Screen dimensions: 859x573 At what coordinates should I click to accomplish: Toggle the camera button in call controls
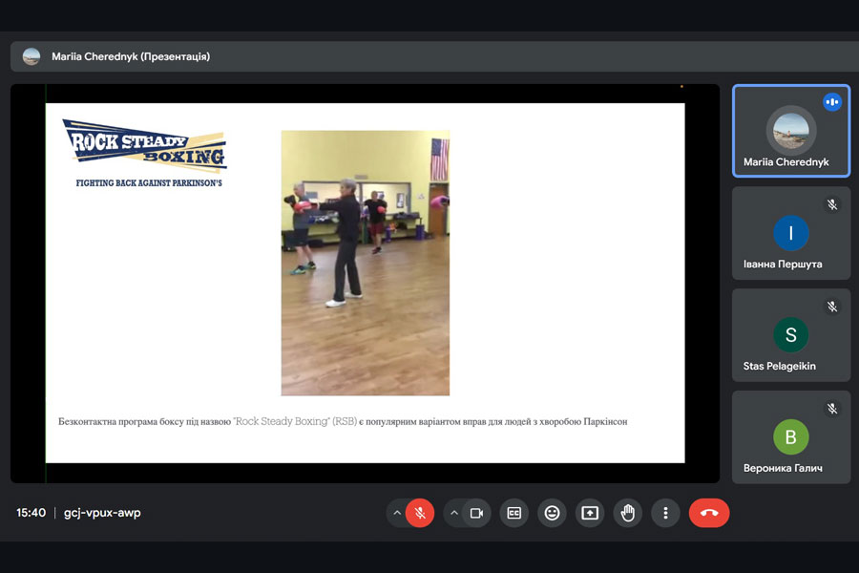click(476, 513)
